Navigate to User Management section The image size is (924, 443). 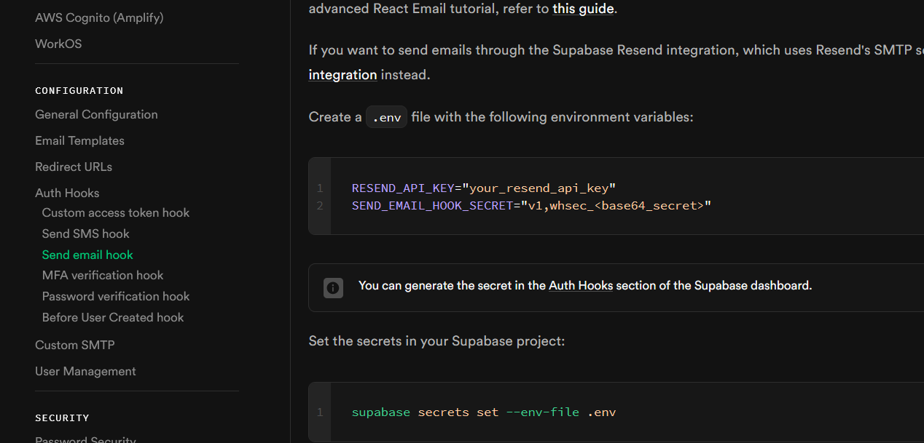85,371
